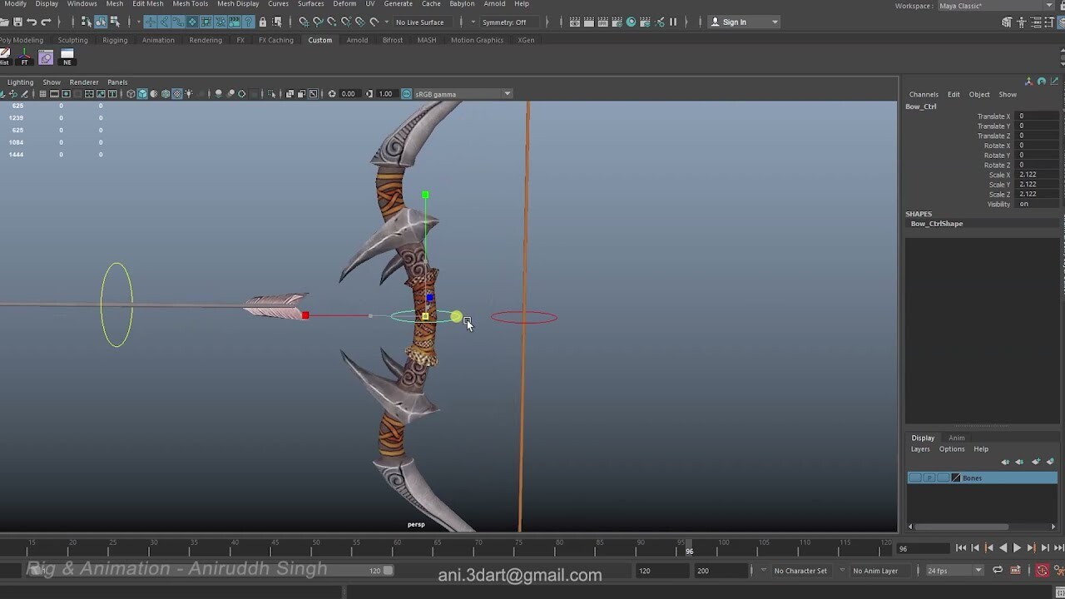Viewport: 1065px width, 599px height.
Task: Activate the smooth shaded display icon
Action: coord(141,93)
